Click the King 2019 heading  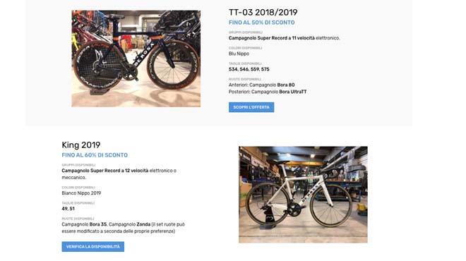80,145
